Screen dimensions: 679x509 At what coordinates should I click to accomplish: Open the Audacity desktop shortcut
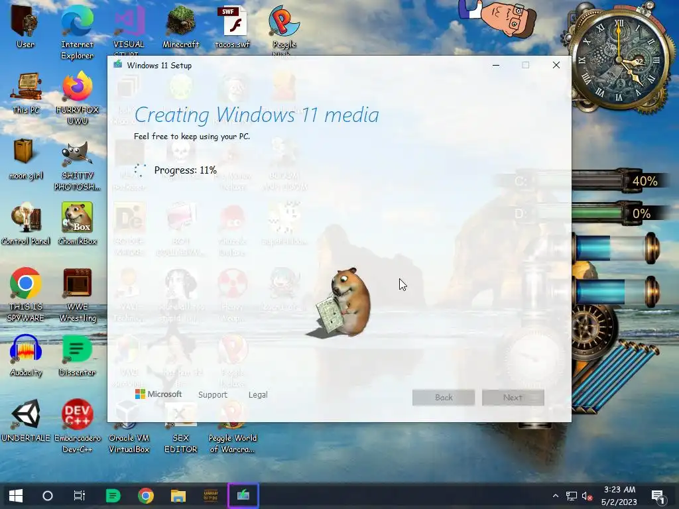(x=26, y=356)
